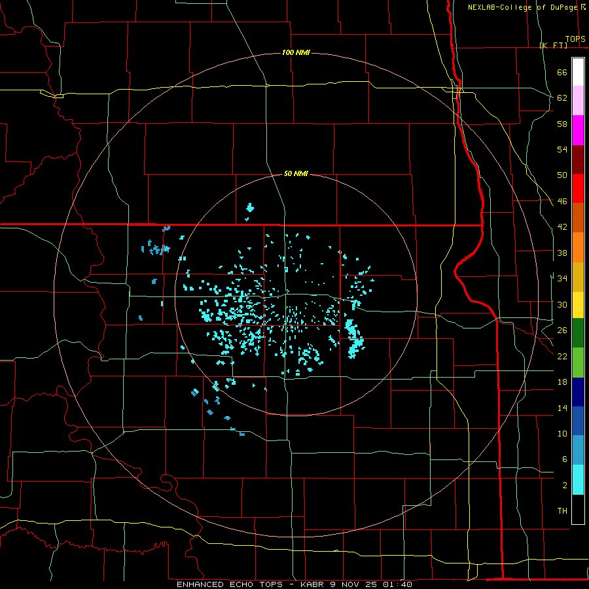Screen dimensions: 589x589
Task: Click the 'NEXLAB-College of DuPage' credit text
Action: (522, 7)
